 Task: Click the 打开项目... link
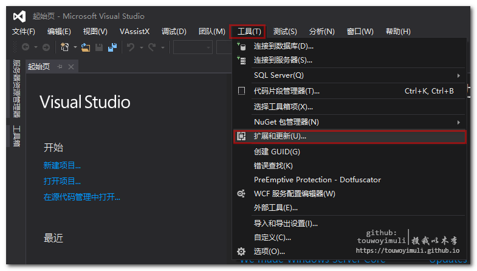[62, 181]
